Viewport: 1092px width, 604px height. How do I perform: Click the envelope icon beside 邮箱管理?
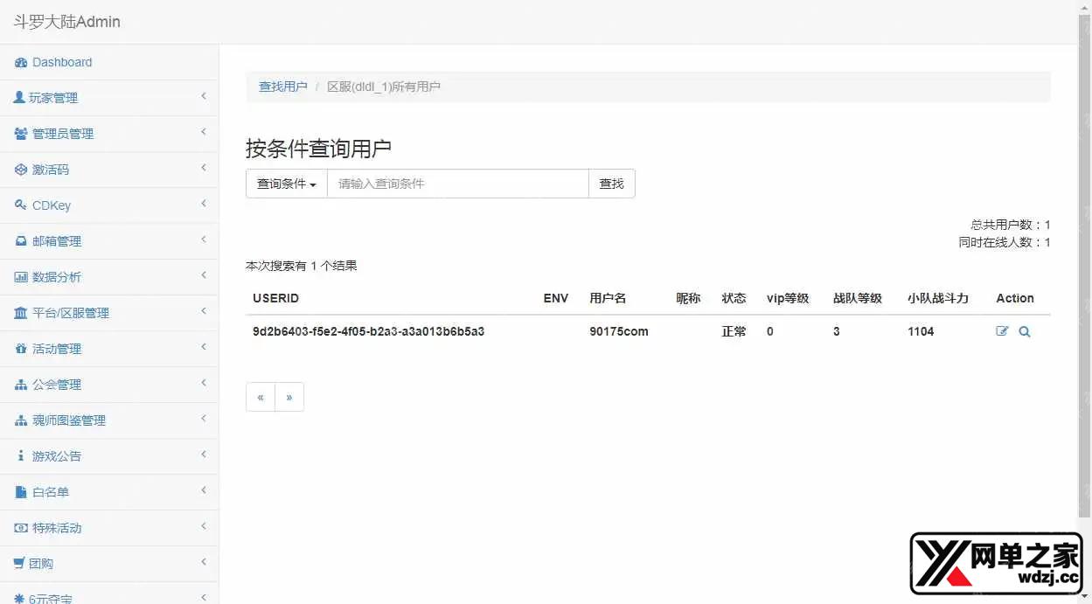(19, 240)
